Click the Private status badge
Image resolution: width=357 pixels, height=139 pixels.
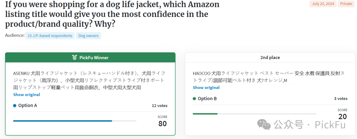pos(346,4)
